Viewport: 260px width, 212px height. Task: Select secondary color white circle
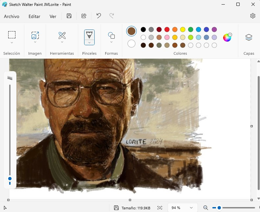click(x=131, y=44)
